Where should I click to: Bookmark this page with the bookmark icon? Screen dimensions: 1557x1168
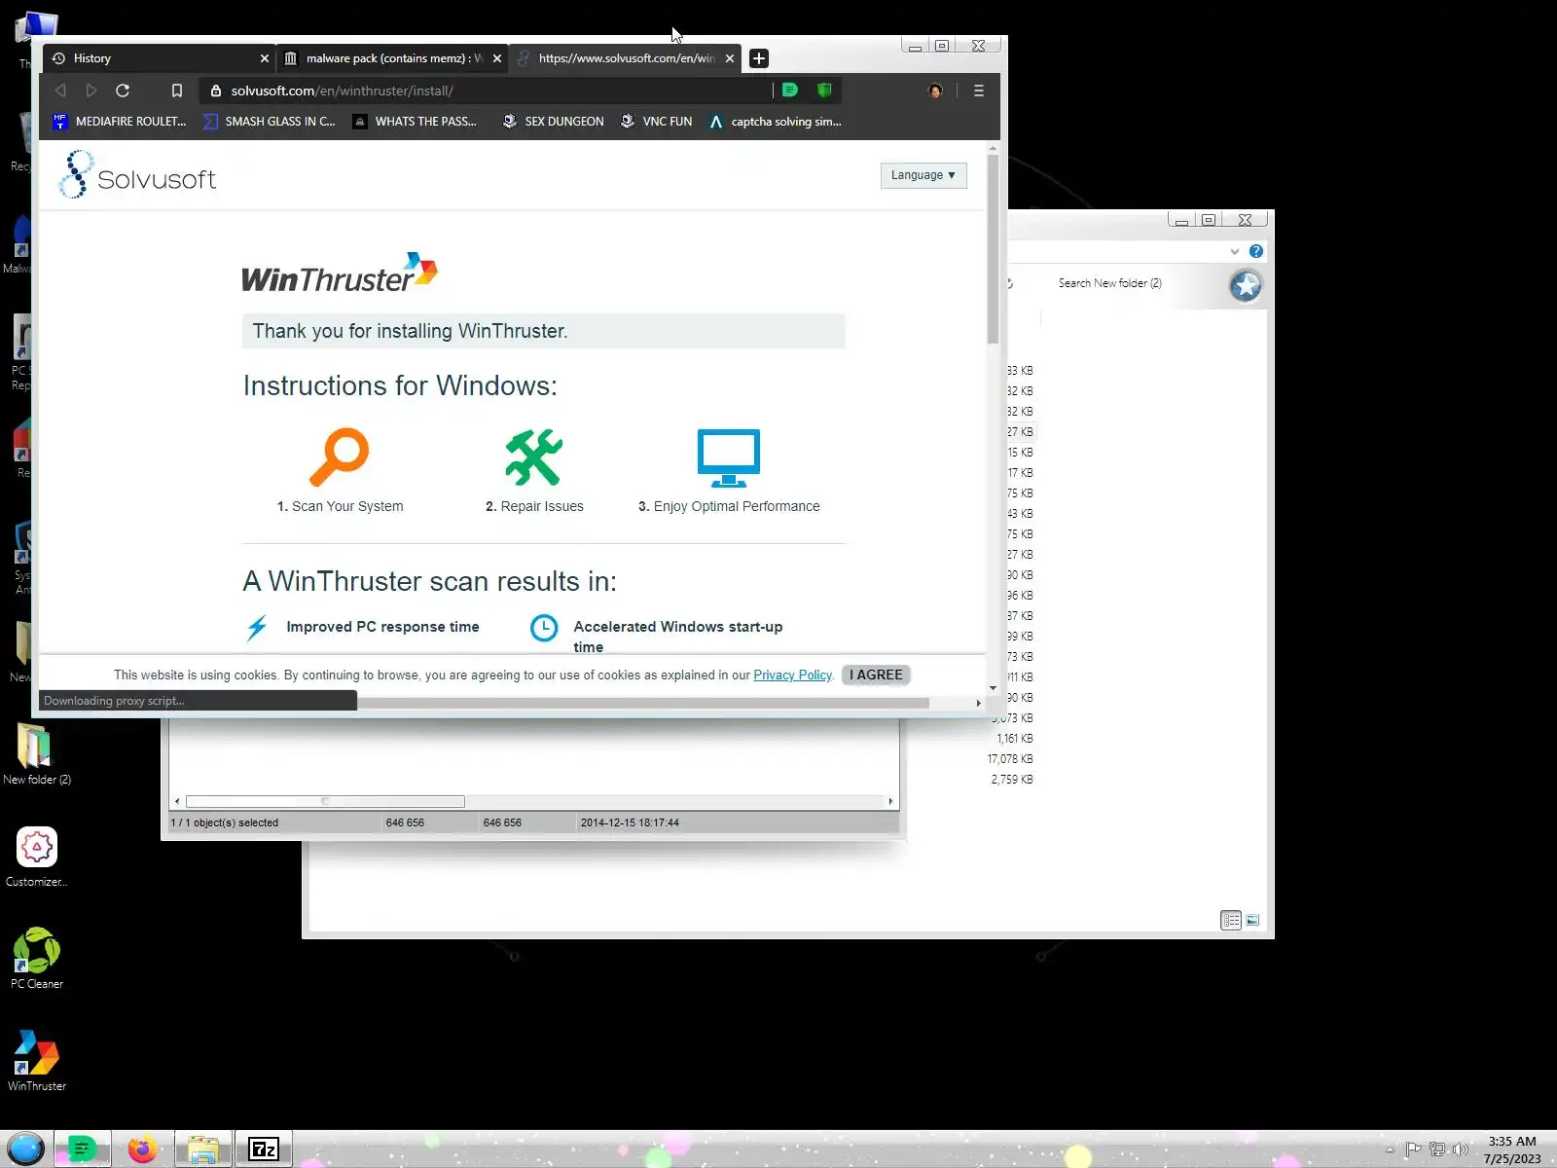pos(177,91)
